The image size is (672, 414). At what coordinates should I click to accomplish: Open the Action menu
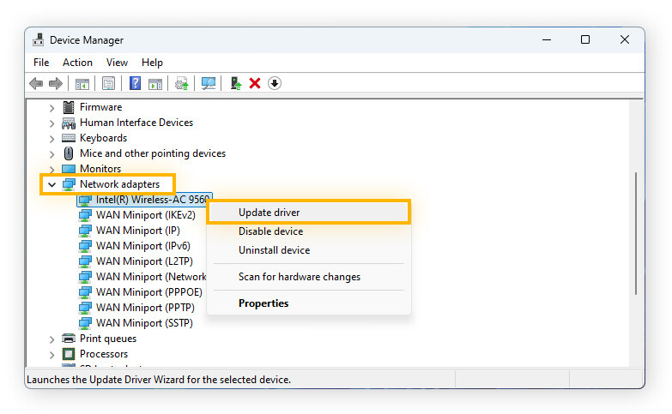tap(77, 63)
